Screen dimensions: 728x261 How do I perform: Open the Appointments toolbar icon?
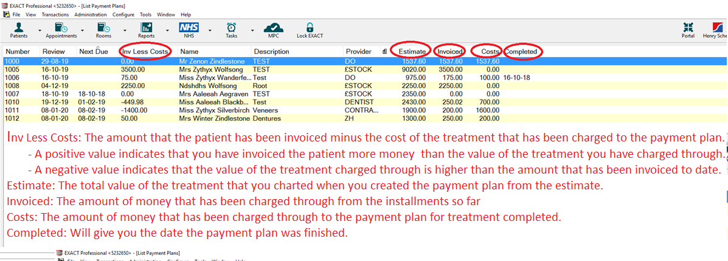(61, 28)
